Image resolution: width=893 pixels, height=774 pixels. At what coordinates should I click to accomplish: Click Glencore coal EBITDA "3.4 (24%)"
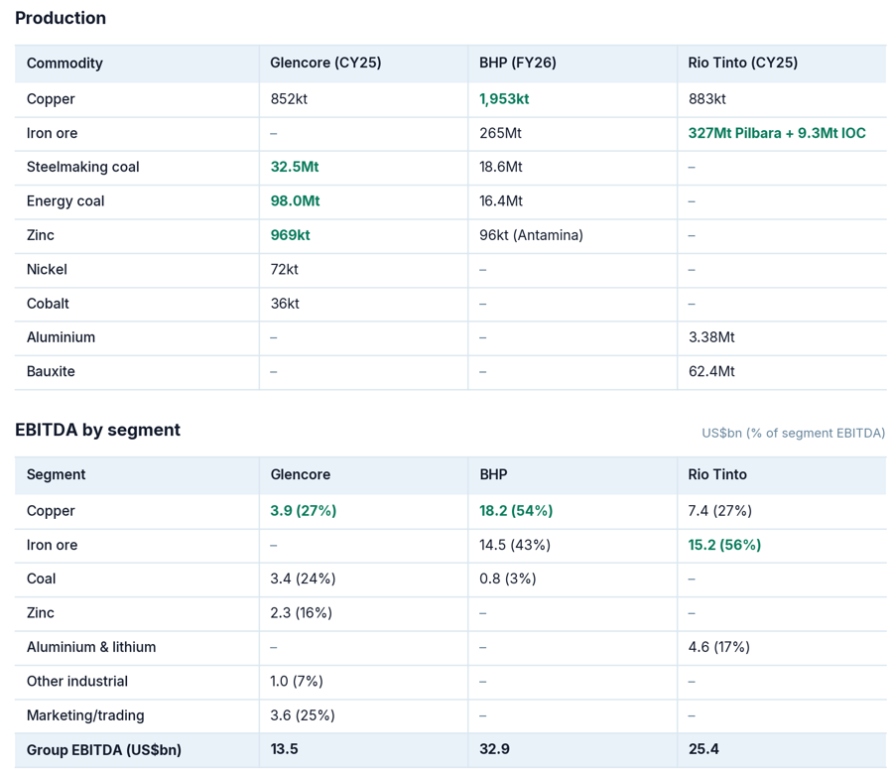(x=303, y=579)
